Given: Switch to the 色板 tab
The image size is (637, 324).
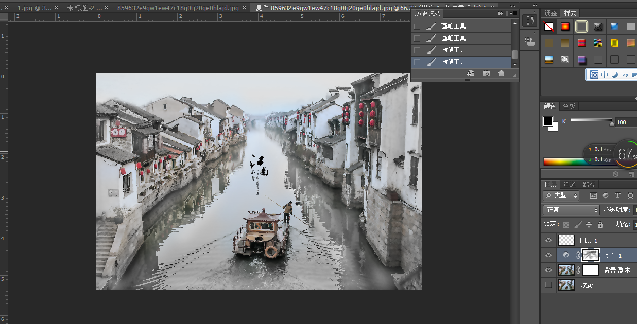Looking at the screenshot, I should [569, 106].
